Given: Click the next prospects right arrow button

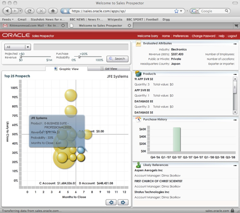Looking at the screenshot, I should 123,202.
